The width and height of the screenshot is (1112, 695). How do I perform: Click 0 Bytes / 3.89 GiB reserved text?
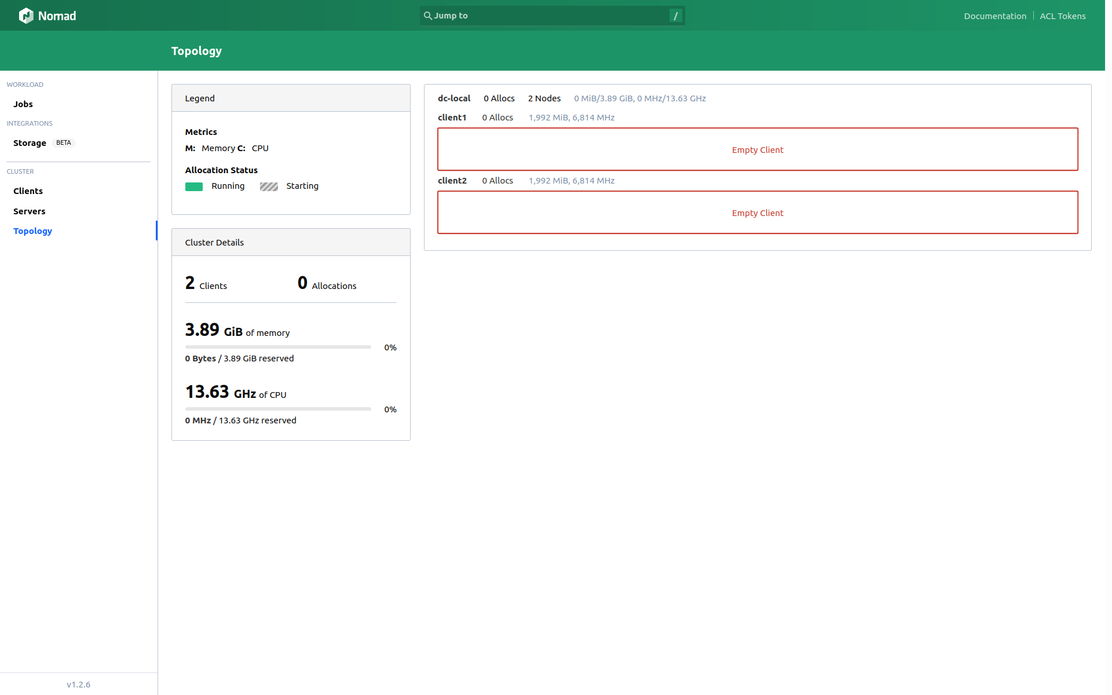point(239,359)
